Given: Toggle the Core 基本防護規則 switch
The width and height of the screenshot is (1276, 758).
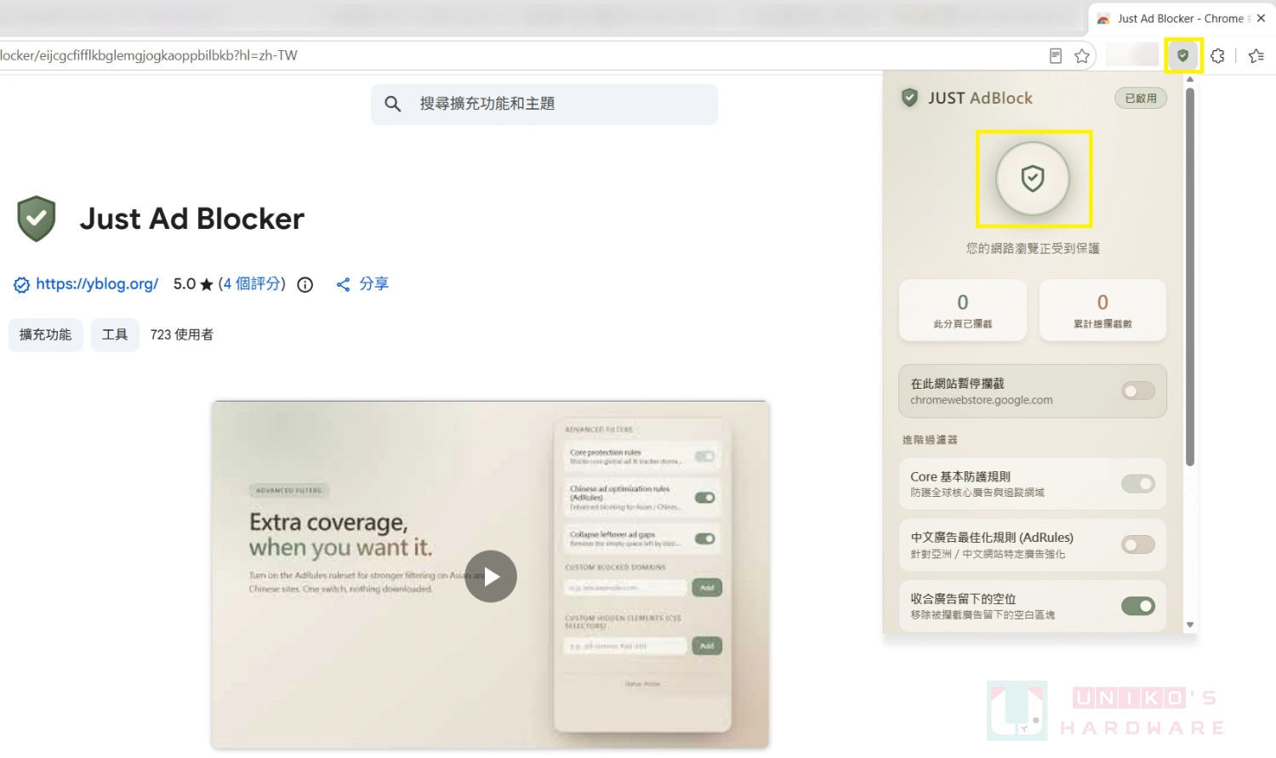Looking at the screenshot, I should point(1137,484).
